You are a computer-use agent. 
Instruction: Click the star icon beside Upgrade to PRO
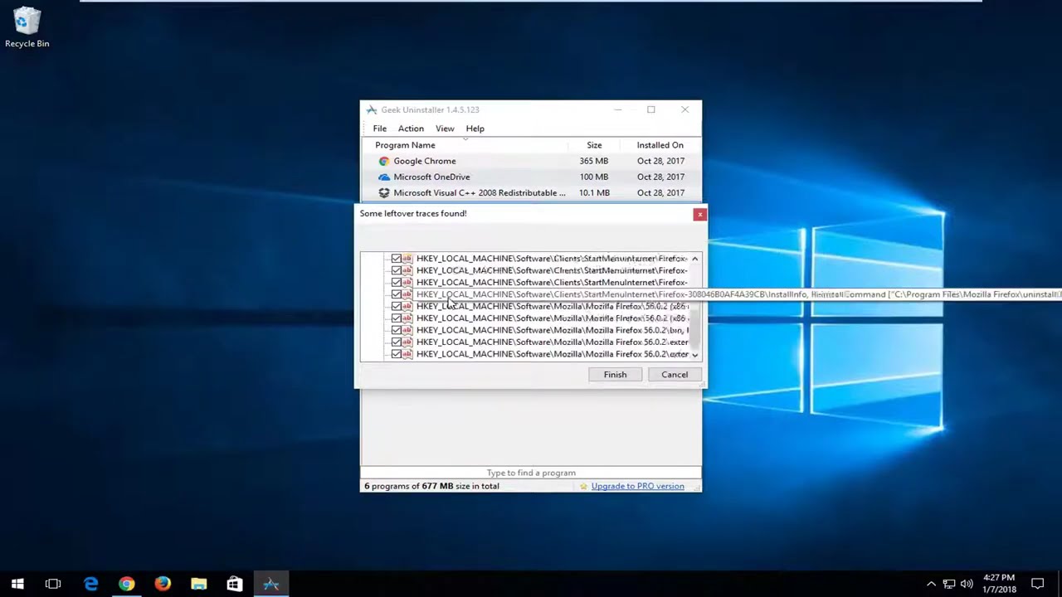click(583, 486)
